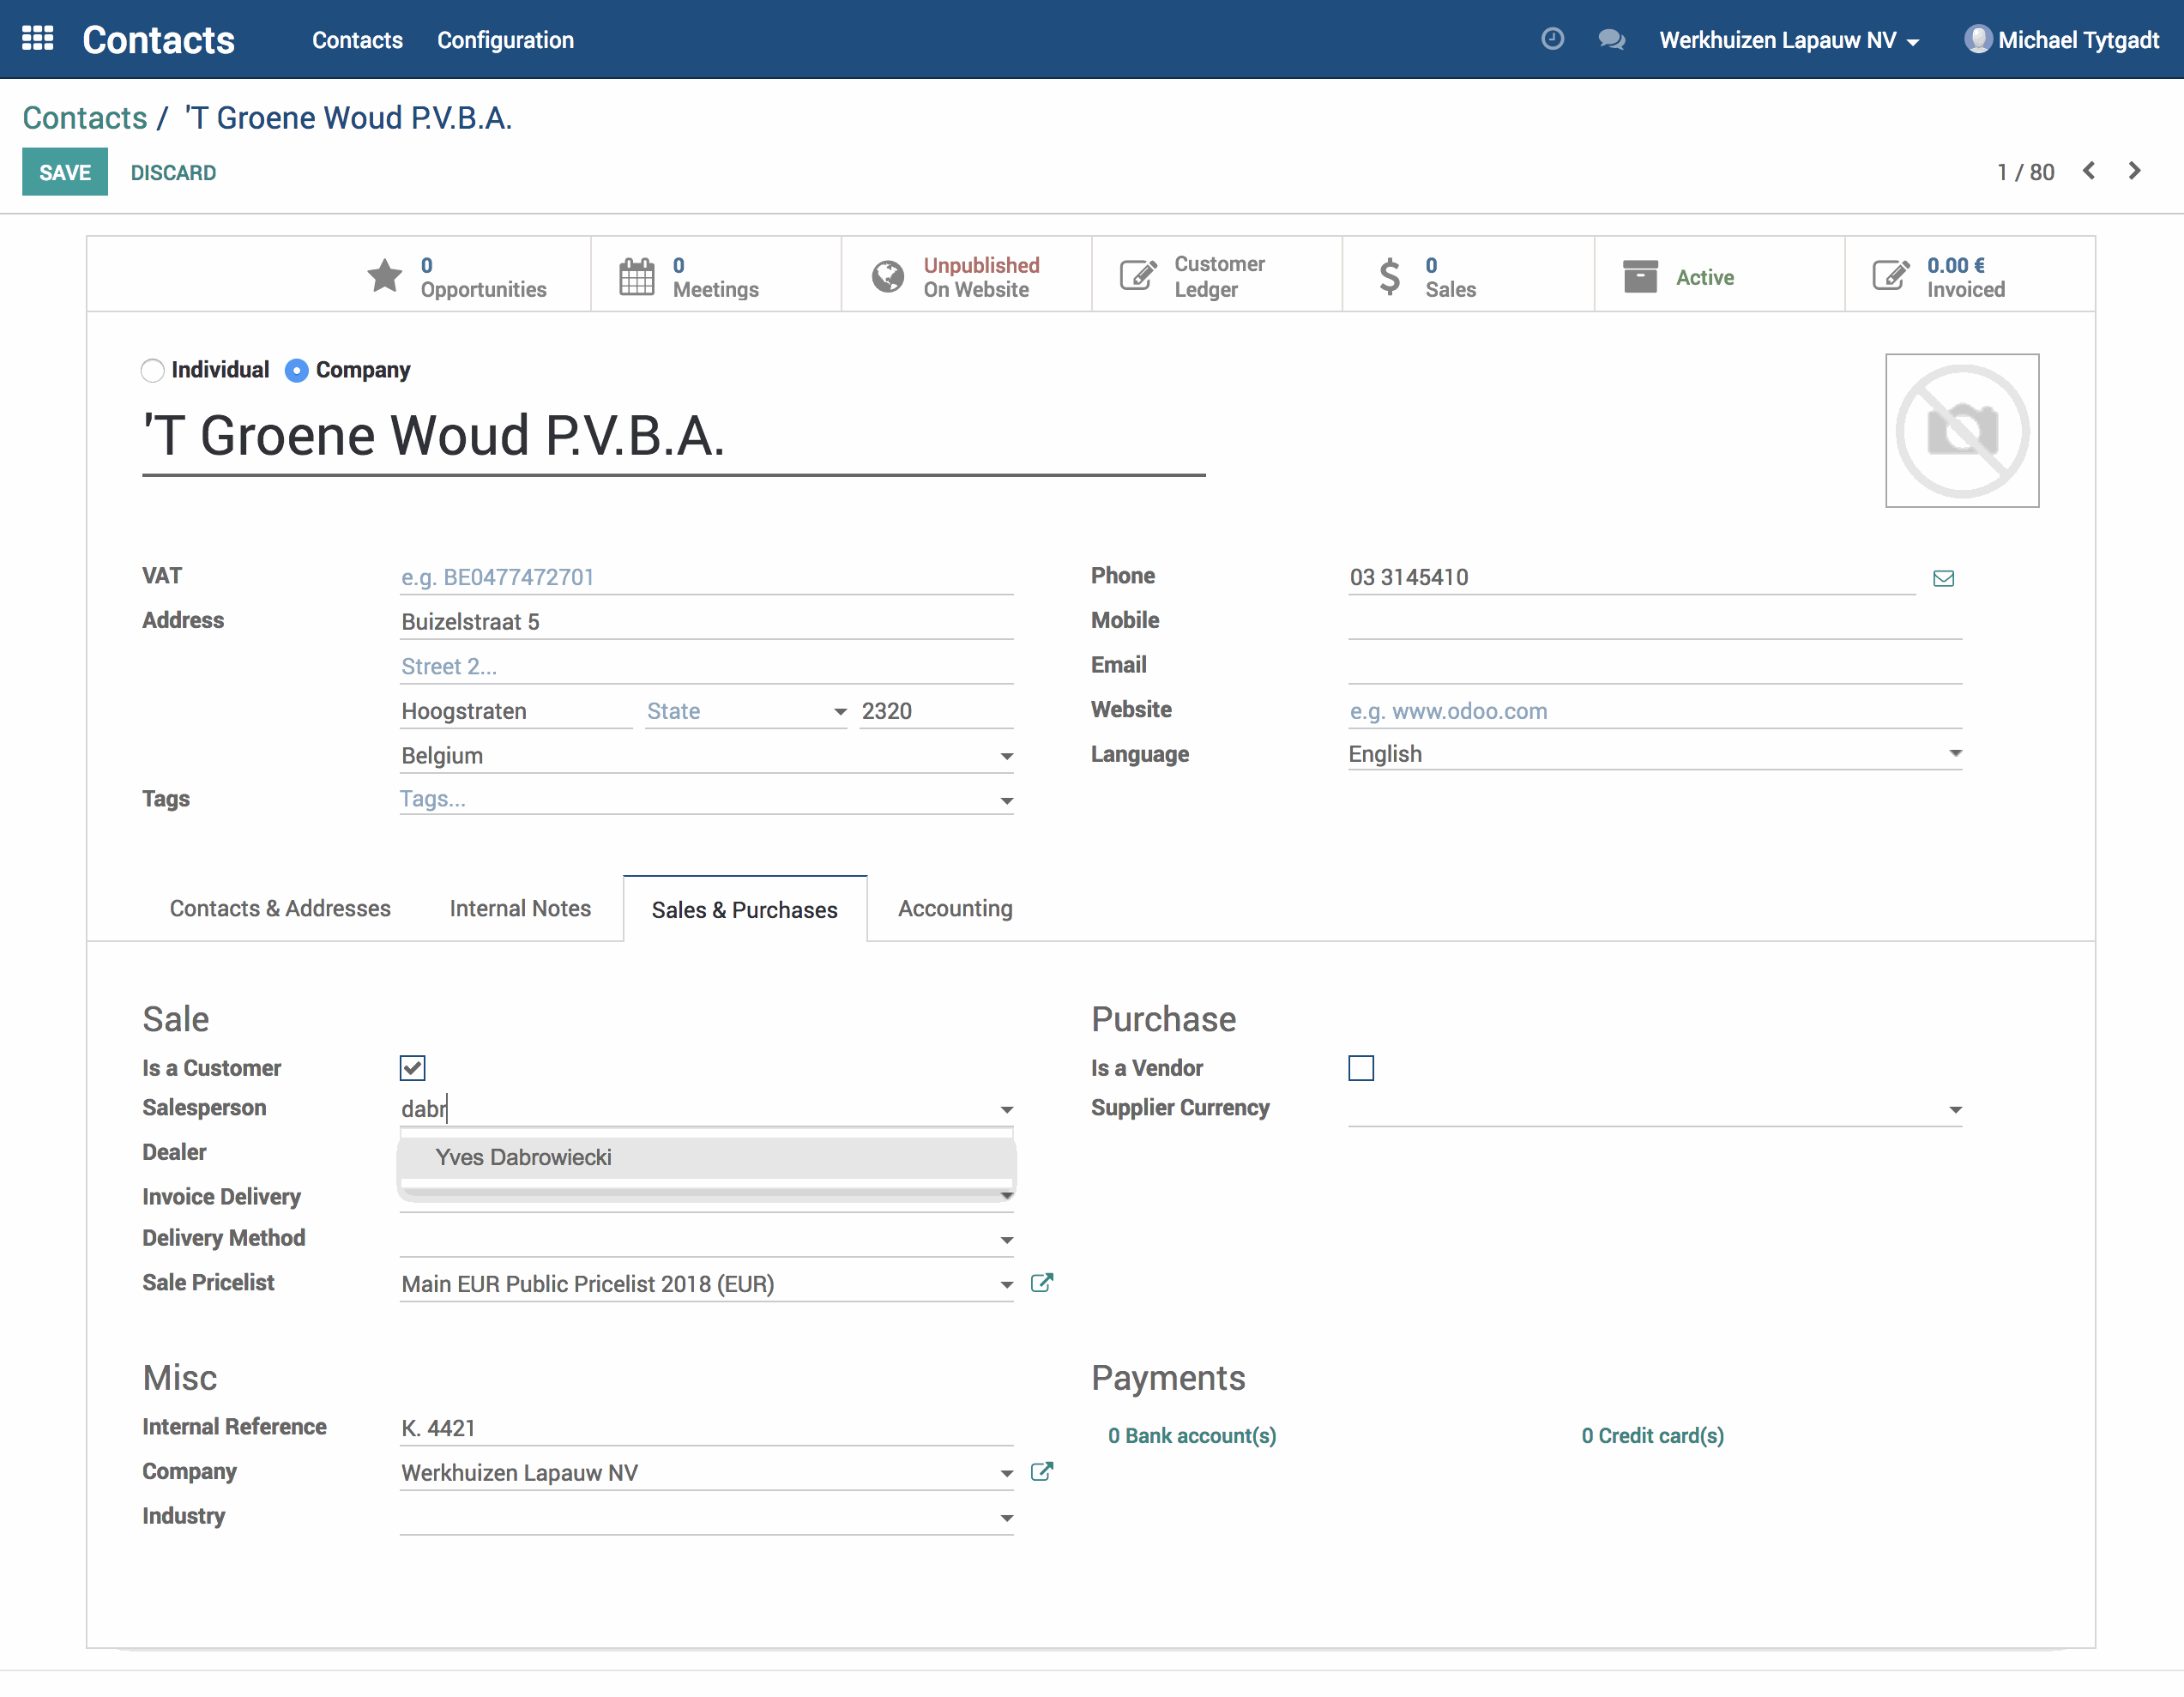Enable the Is a Vendor checkbox
The image size is (2184, 1697).
click(1360, 1068)
